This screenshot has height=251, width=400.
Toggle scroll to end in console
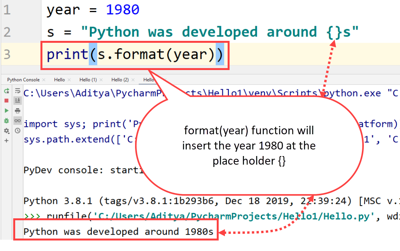[x=17, y=100]
